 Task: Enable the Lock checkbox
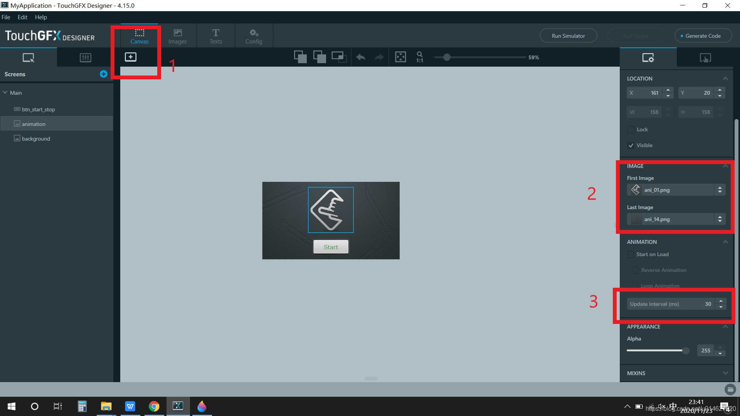631,129
